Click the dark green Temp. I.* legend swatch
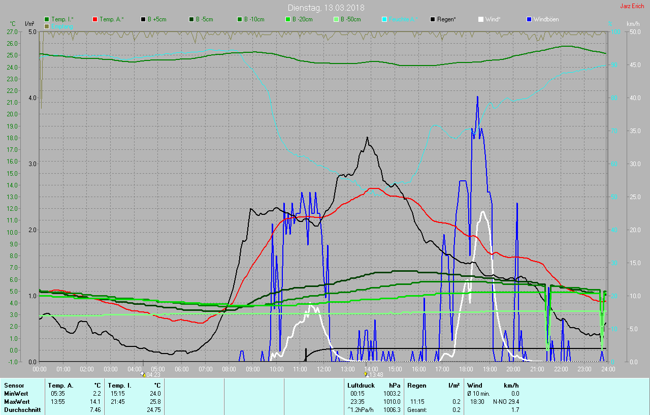This screenshot has width=650, height=415. tap(47, 19)
